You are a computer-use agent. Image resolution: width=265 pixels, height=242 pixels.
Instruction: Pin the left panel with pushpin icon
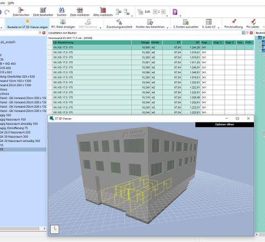pyautogui.click(x=40, y=33)
